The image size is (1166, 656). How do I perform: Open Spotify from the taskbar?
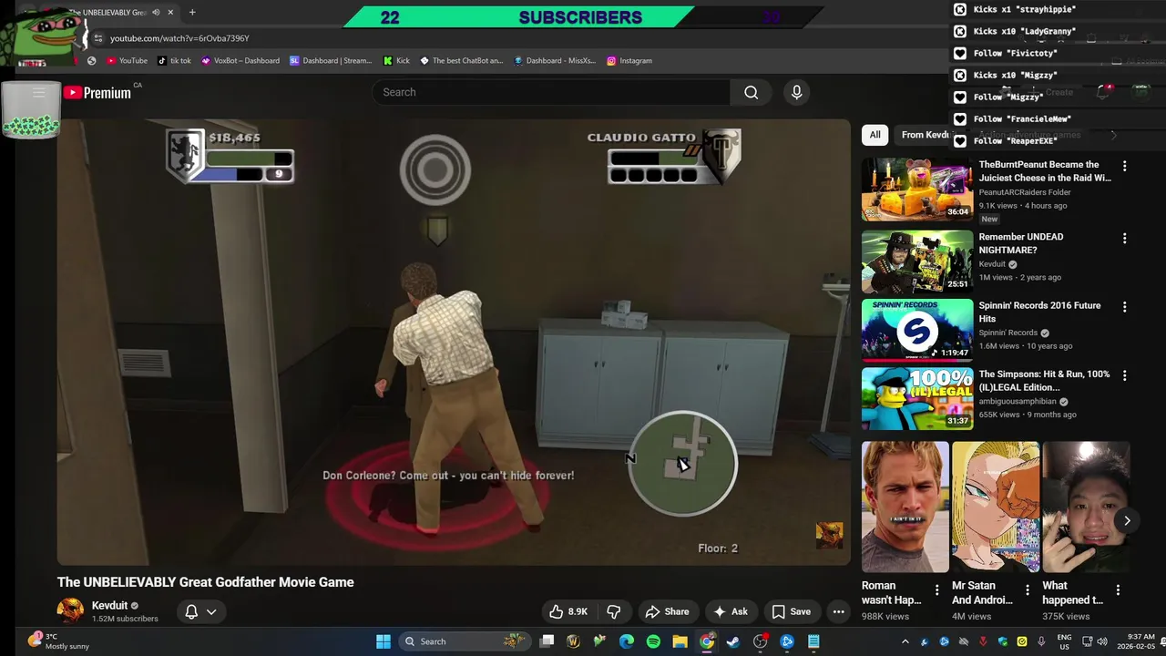pos(653,641)
